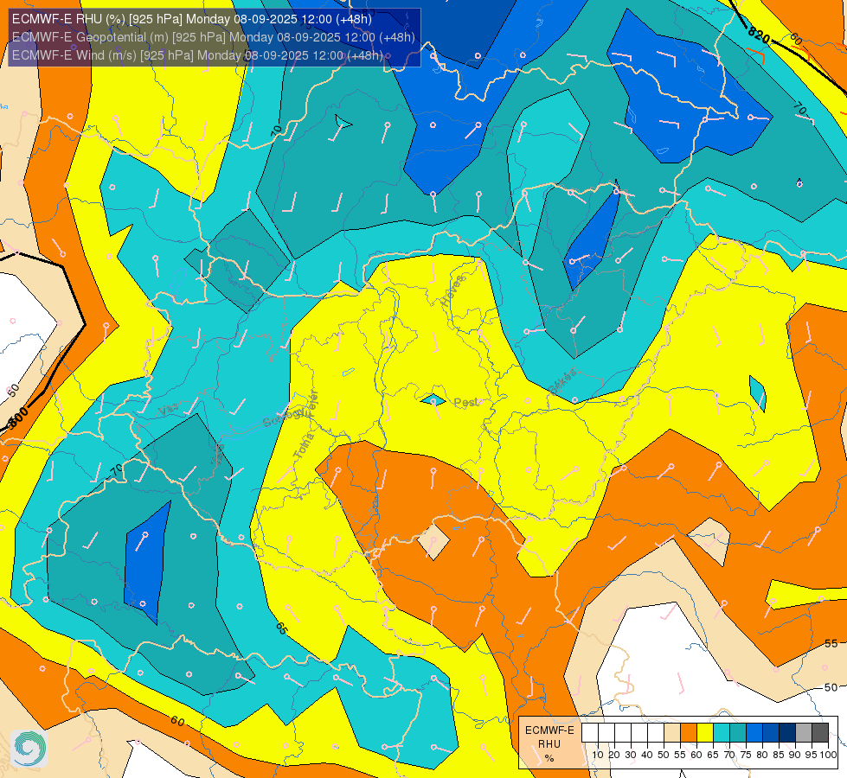The image size is (847, 778).
Task: Pick the medium blue 80–85 legend swatch
Action: pyautogui.click(x=771, y=733)
